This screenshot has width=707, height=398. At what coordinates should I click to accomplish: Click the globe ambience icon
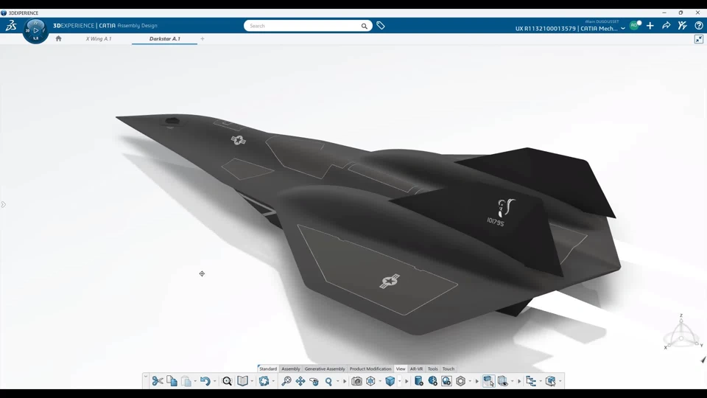[x=432, y=381]
